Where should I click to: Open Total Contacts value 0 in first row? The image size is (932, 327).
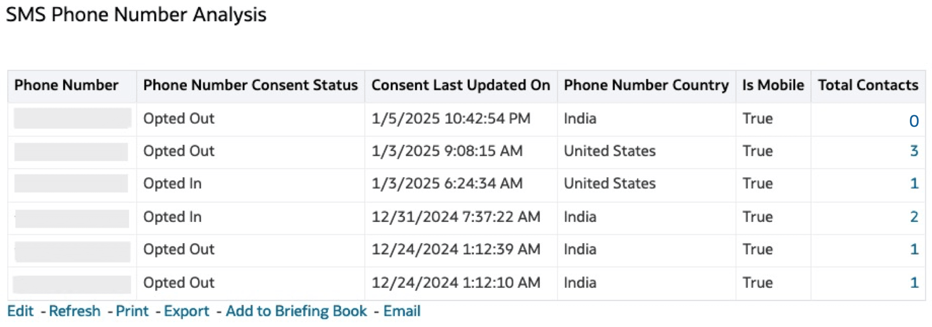pyautogui.click(x=914, y=121)
